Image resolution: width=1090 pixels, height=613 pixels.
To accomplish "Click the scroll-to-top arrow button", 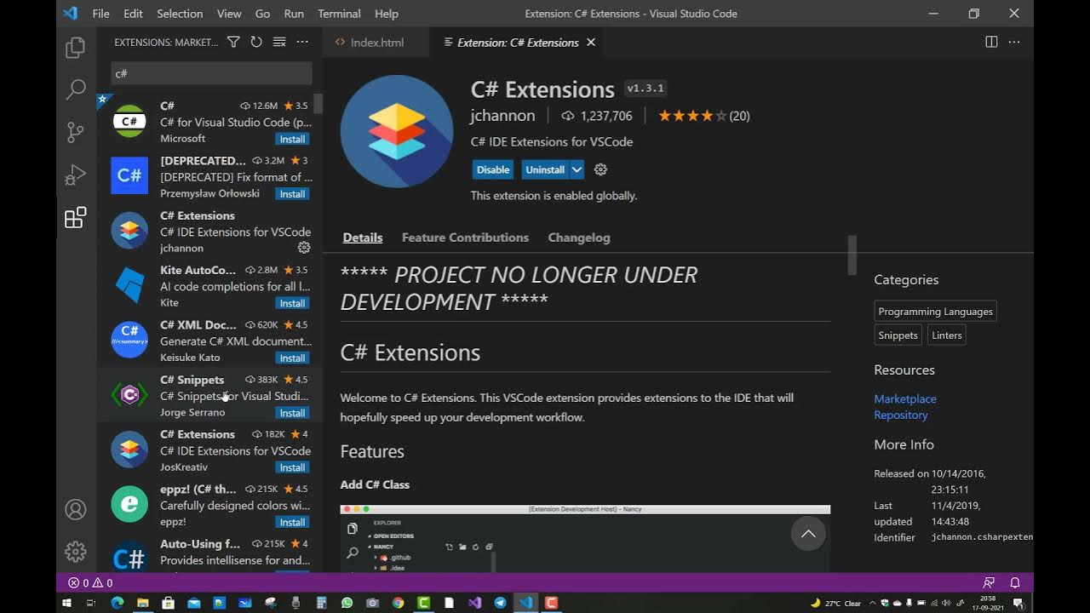I will [x=808, y=534].
